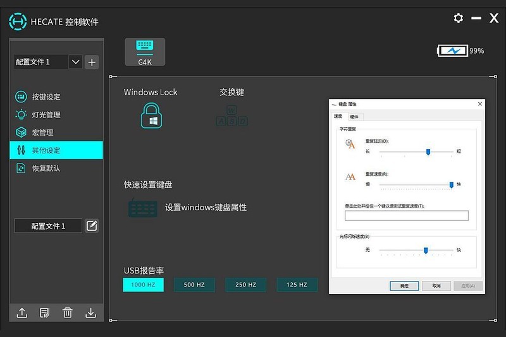
Task: Click the key settings sidebar icon
Action: [x=21, y=97]
